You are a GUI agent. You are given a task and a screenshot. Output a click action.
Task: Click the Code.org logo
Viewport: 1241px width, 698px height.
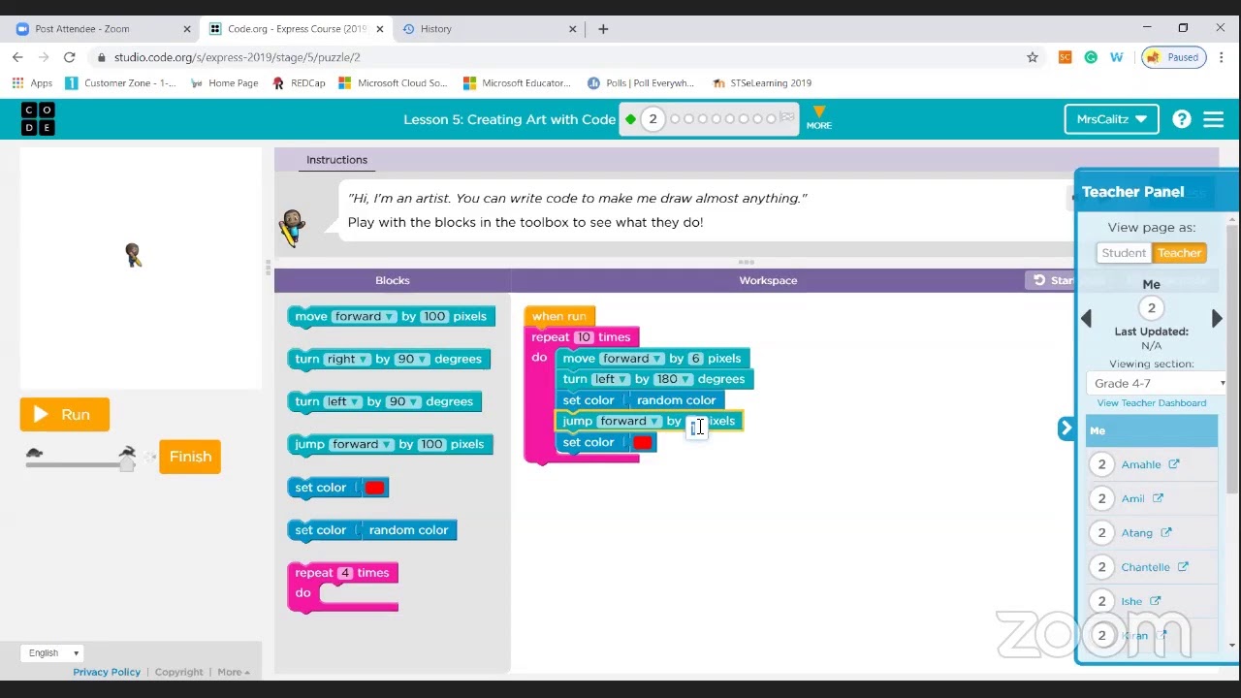[38, 119]
